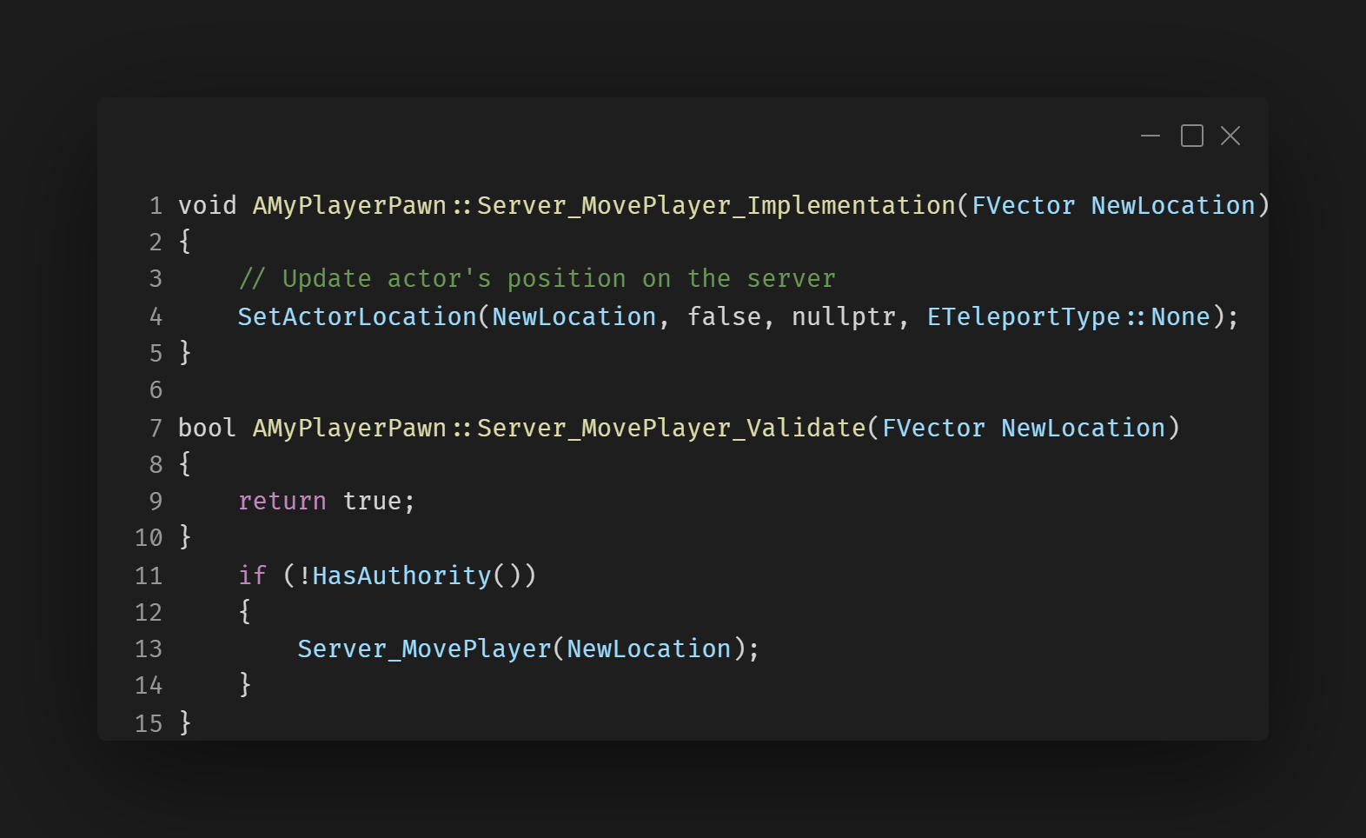Click line number 7 in the gutter
The image size is (1366, 838).
[156, 429]
